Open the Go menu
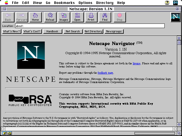Viewport: 182px width, 136px height. coord(48,3)
